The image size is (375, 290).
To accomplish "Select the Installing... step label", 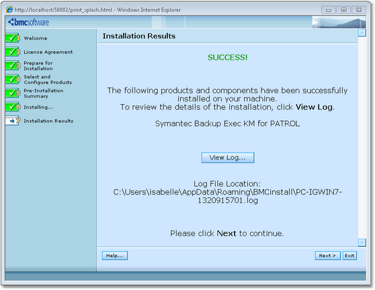I will 38,107.
